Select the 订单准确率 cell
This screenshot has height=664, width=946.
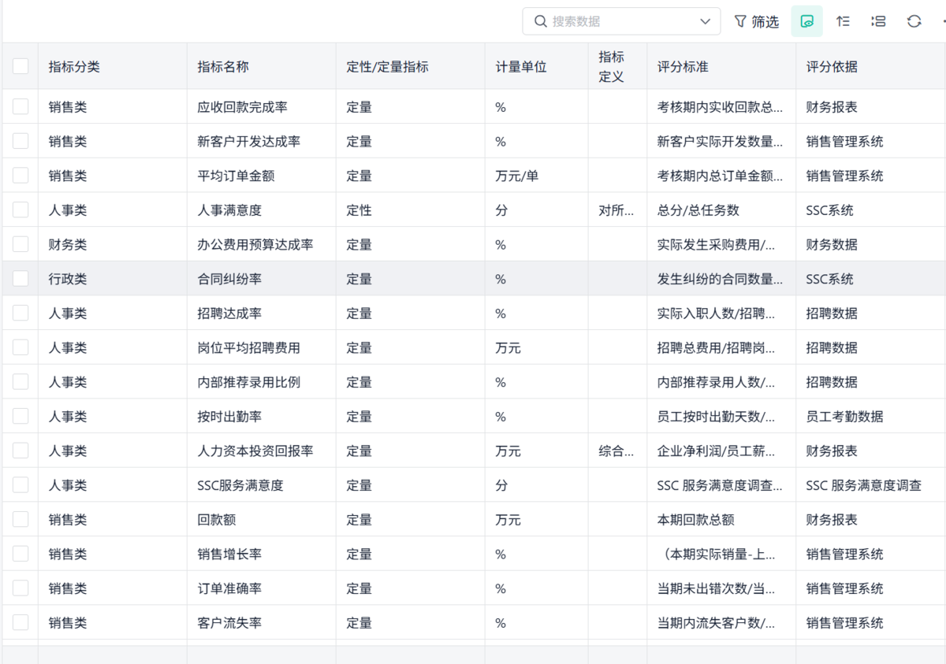[262, 588]
